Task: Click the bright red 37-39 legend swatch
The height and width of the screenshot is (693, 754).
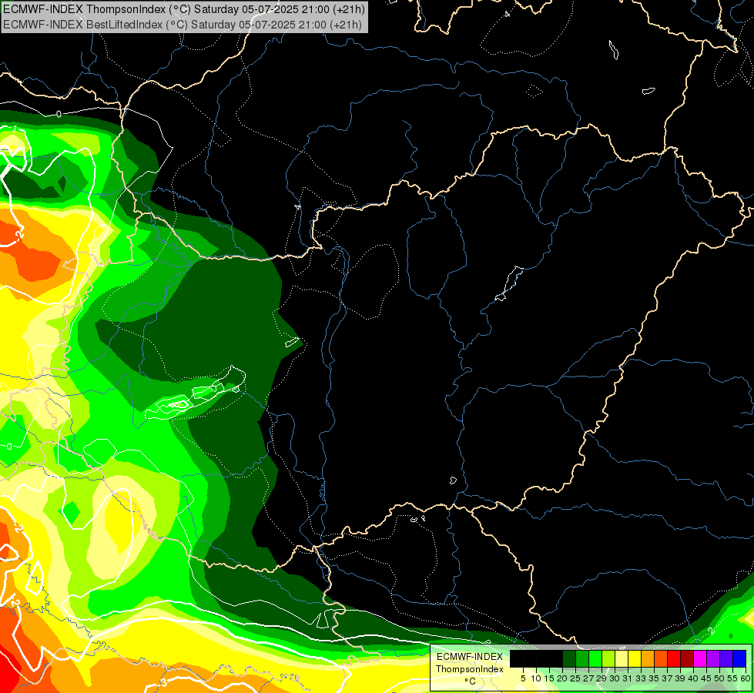Action: [x=674, y=658]
